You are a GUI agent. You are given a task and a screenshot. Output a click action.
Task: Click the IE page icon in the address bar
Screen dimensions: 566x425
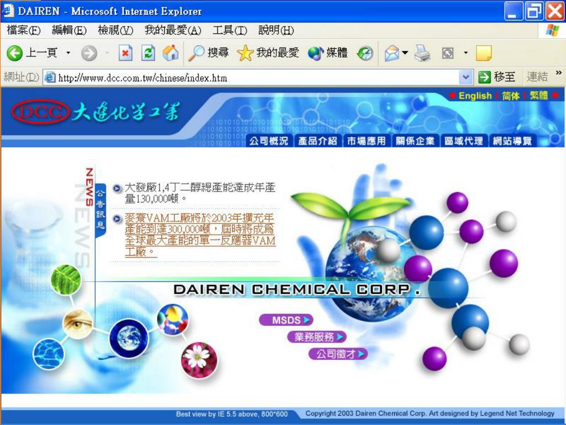coord(50,77)
